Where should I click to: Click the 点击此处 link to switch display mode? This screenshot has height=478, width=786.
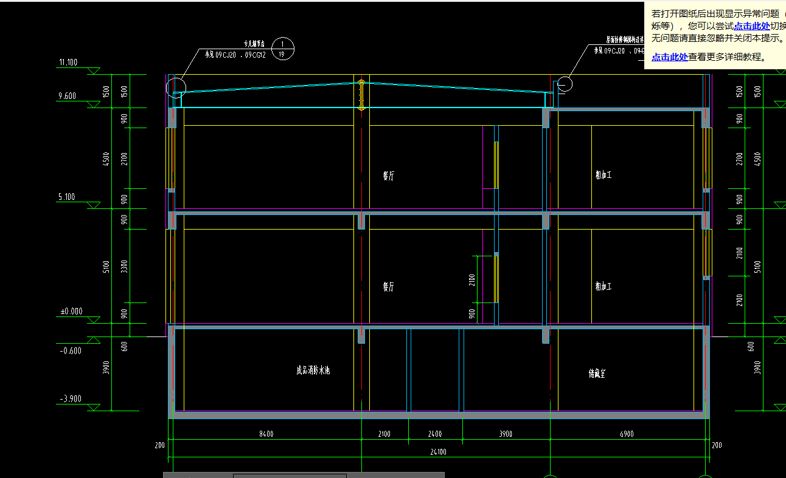click(752, 26)
